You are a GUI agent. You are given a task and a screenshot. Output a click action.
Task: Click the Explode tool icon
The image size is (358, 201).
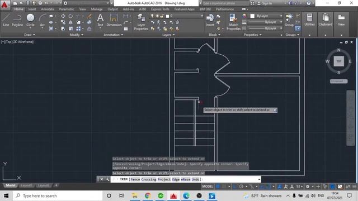click(89, 22)
